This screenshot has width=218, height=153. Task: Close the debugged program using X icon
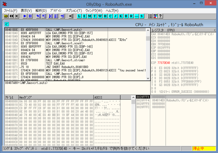coord(17,16)
